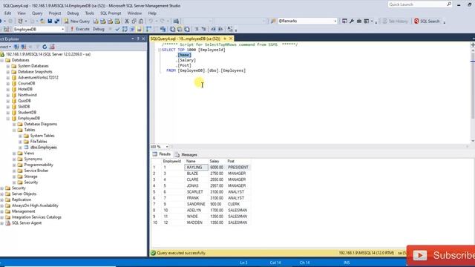Screen dimensions: 475x267
Task: Click the Solution Explorer monitor icon
Action: (344, 22)
